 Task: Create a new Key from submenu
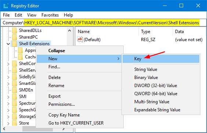click(x=161, y=59)
